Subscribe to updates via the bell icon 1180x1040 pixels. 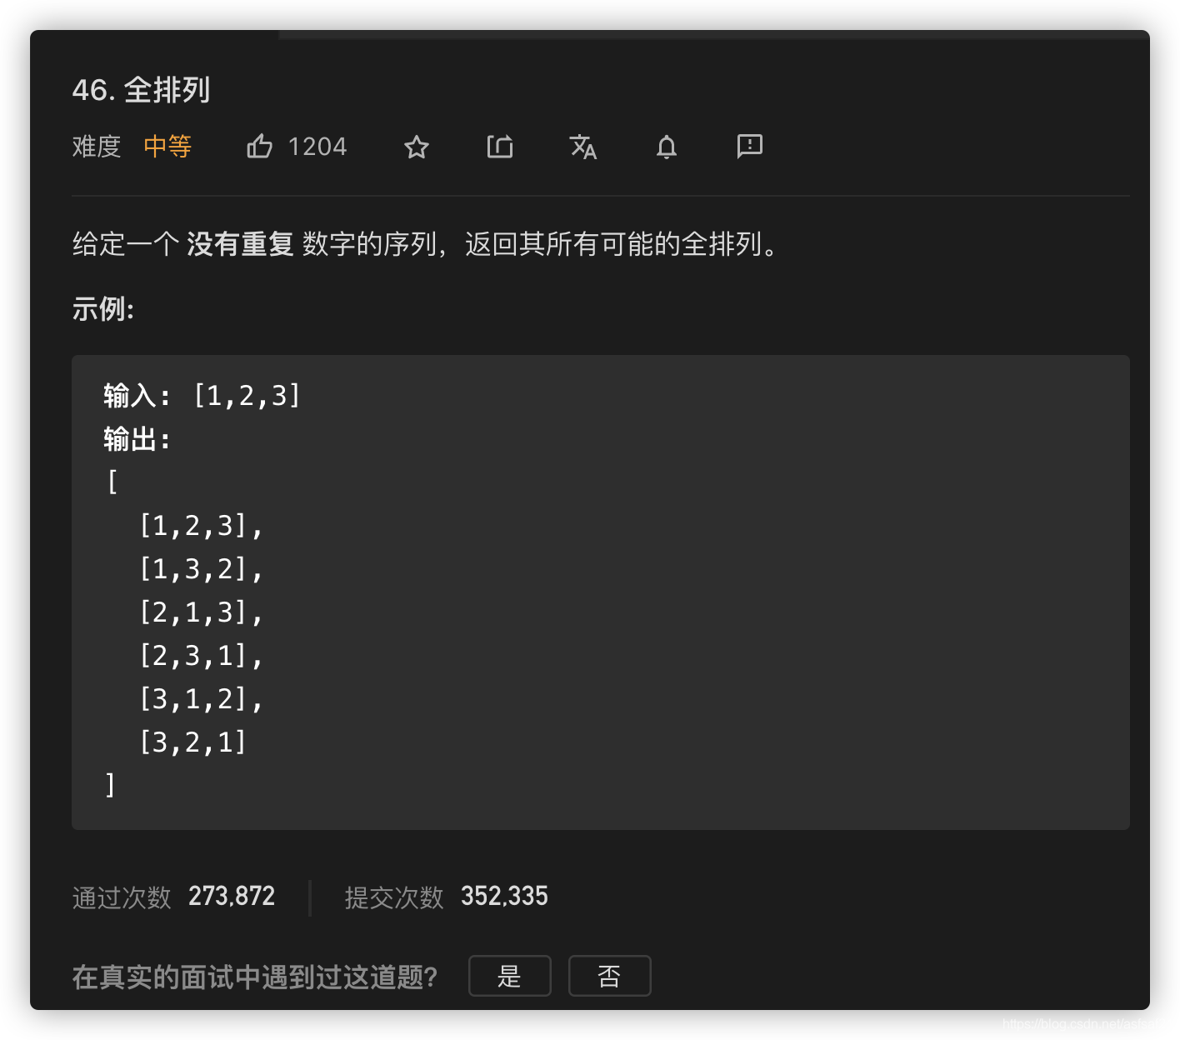point(666,147)
